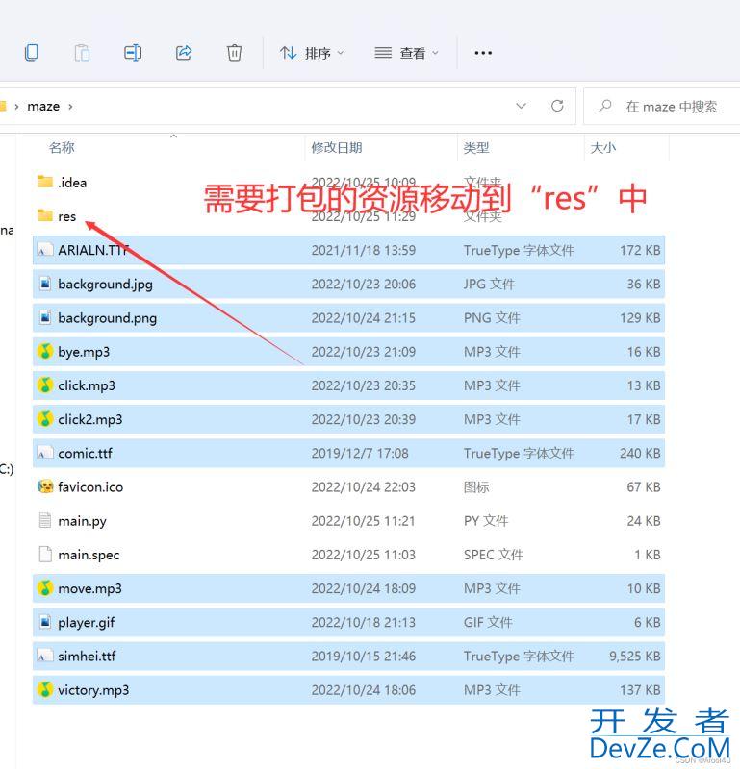Click the search magnifier icon
740x769 pixels.
pyautogui.click(x=605, y=106)
